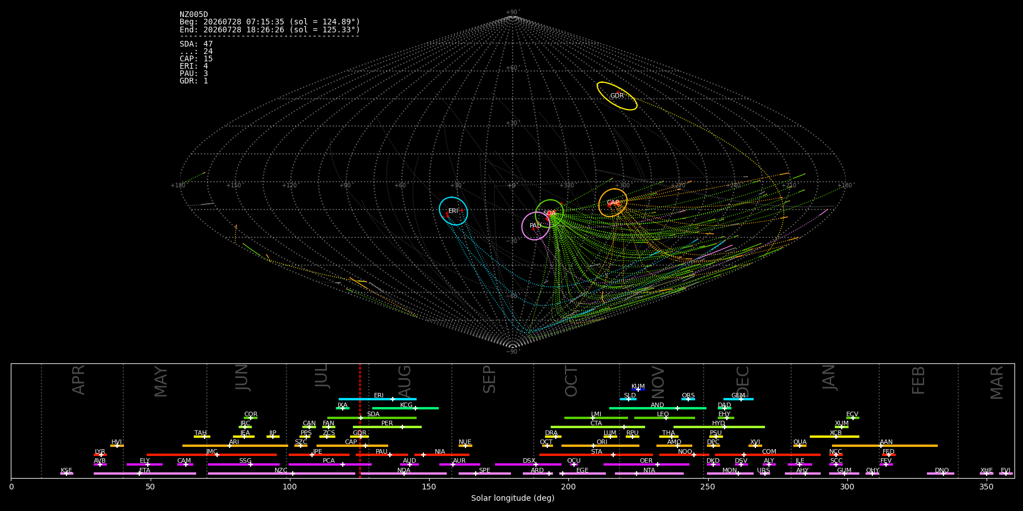Click the DEC month label
The image size is (1023, 511).
click(743, 382)
